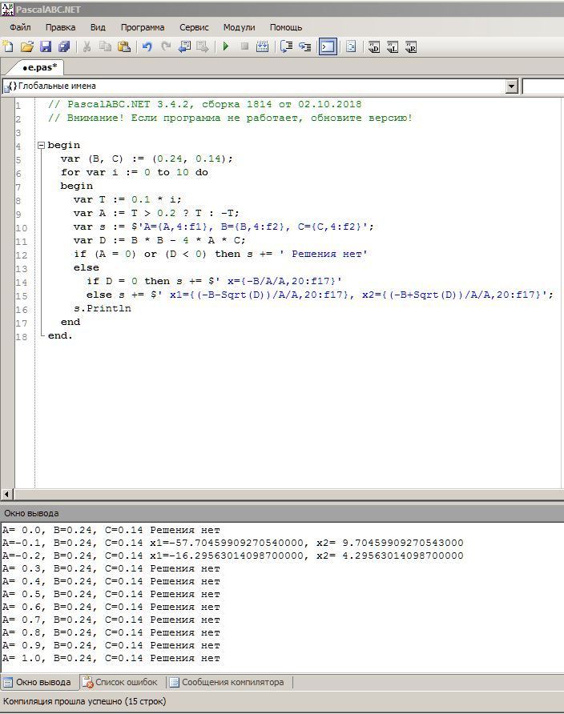Paste from clipboard toolbar icon
This screenshot has width=564, height=714.
(124, 46)
